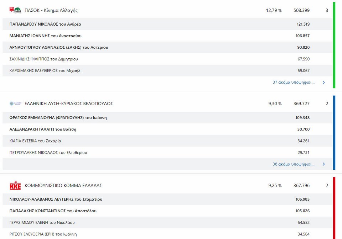Expand 37 more ΠΑΣΟΚ candidates chevron
Viewport: 342px width, 239px height.
coord(324,82)
